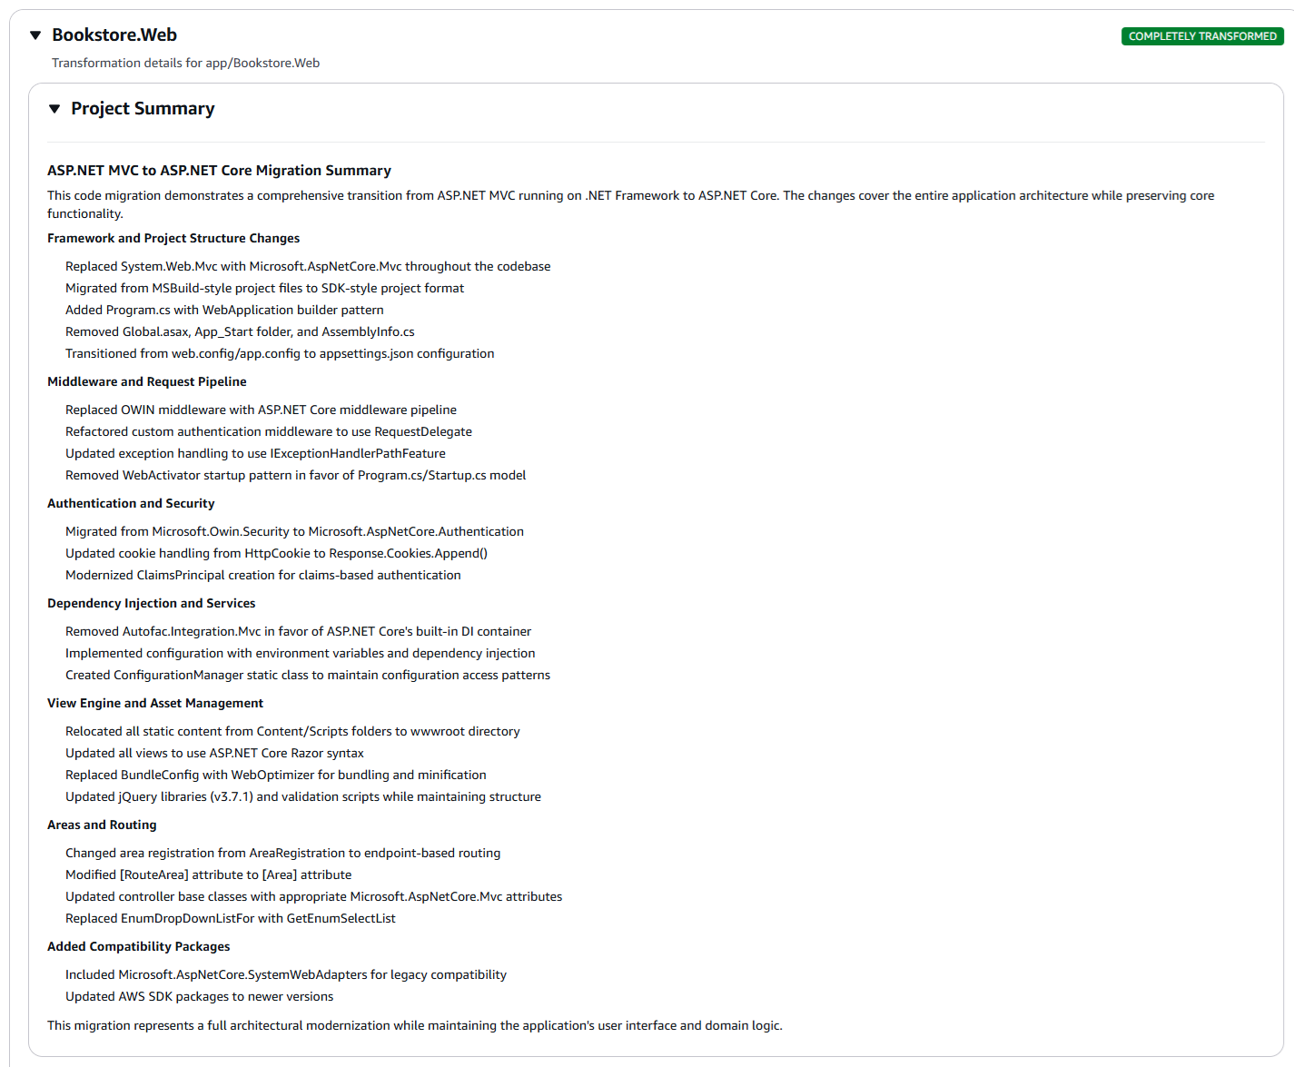Select the Updated jQuery libraries bullet point
The width and height of the screenshot is (1294, 1067).
click(x=302, y=796)
